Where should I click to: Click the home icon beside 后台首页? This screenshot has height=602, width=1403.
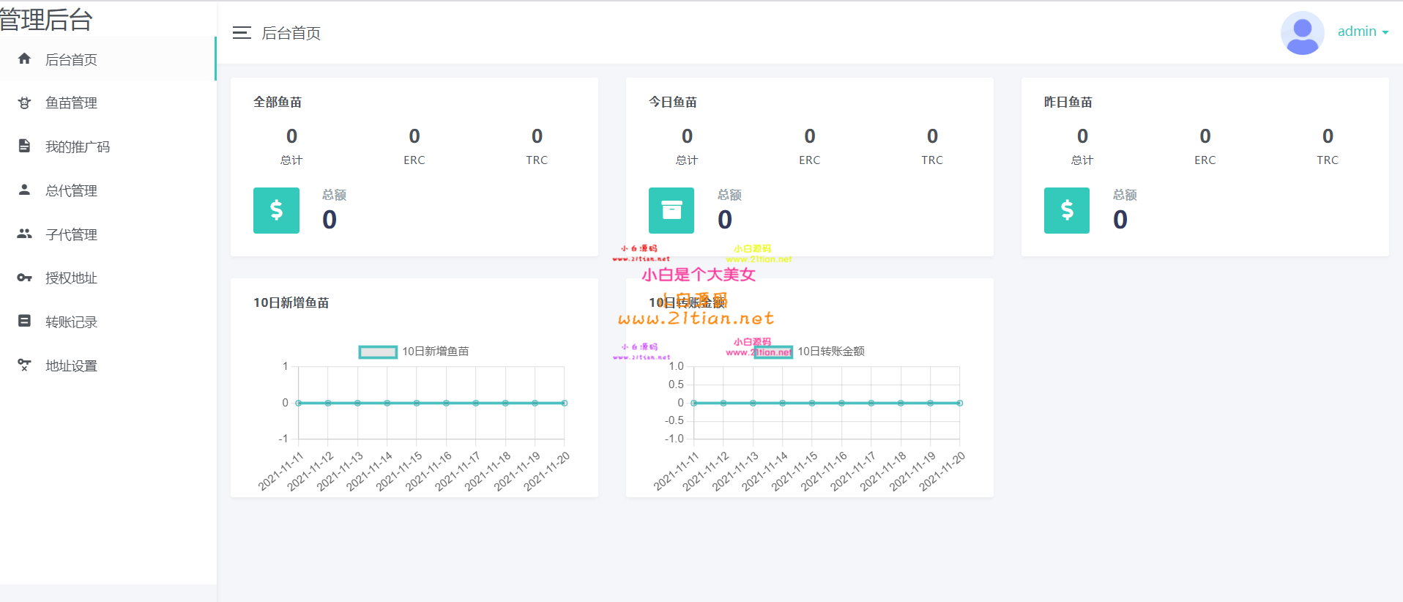(x=24, y=59)
